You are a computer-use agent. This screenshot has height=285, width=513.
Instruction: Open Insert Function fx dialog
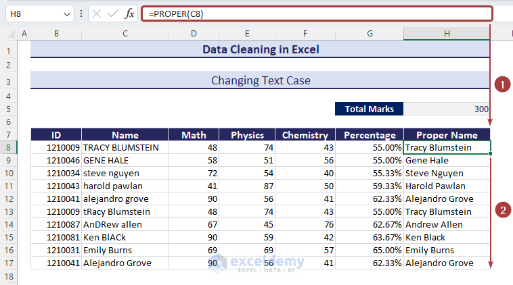(x=129, y=14)
